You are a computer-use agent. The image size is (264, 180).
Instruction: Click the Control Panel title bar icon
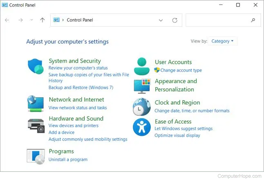click(x=5, y=5)
